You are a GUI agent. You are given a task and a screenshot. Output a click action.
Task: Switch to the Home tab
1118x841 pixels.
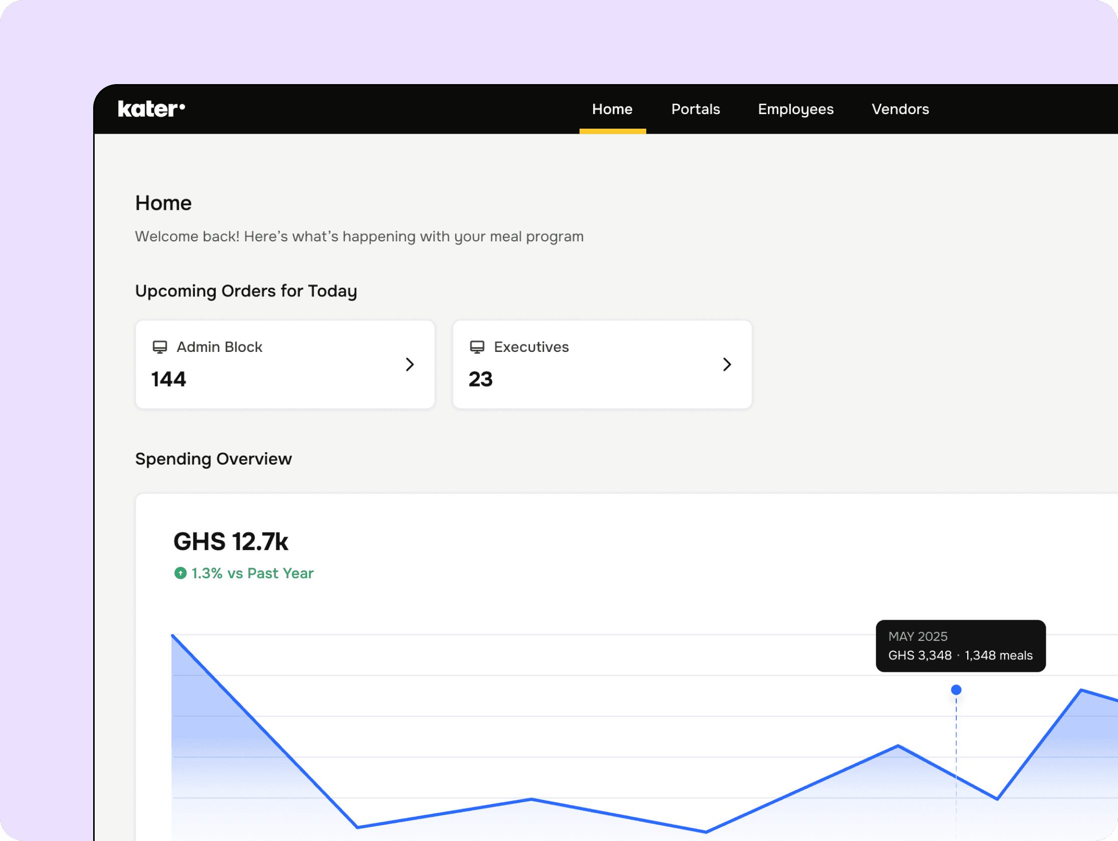pos(612,109)
